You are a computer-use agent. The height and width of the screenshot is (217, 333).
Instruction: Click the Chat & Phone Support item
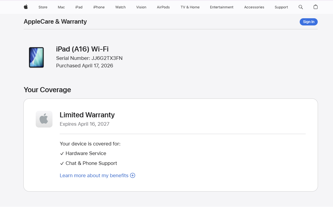[88, 163]
